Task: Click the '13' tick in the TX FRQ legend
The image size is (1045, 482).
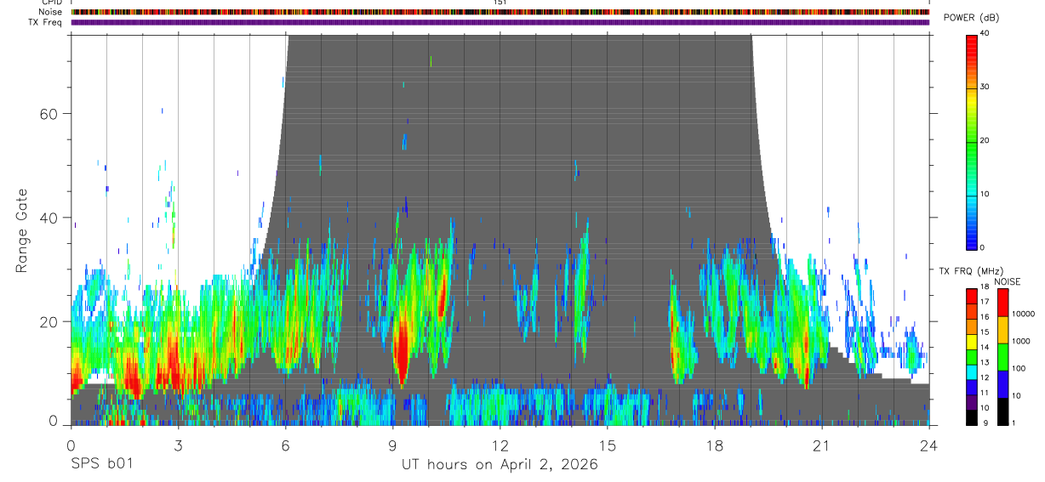Action: pos(985,362)
